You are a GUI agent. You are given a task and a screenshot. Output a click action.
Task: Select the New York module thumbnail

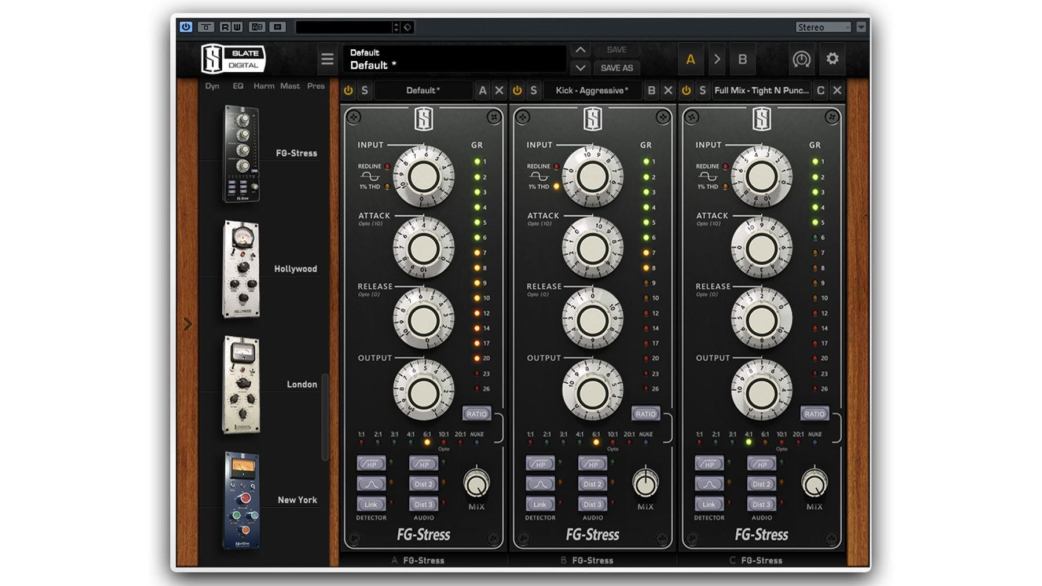[x=241, y=500]
